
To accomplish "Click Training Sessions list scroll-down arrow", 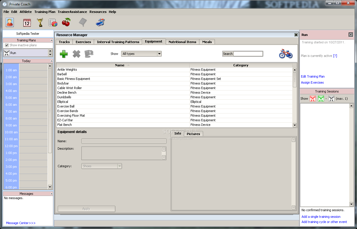I will click(x=351, y=204).
